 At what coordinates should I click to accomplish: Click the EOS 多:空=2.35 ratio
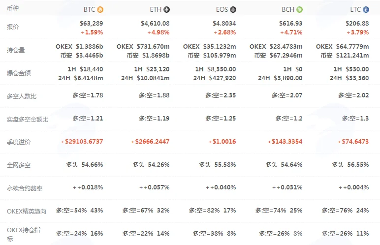click(x=221, y=95)
